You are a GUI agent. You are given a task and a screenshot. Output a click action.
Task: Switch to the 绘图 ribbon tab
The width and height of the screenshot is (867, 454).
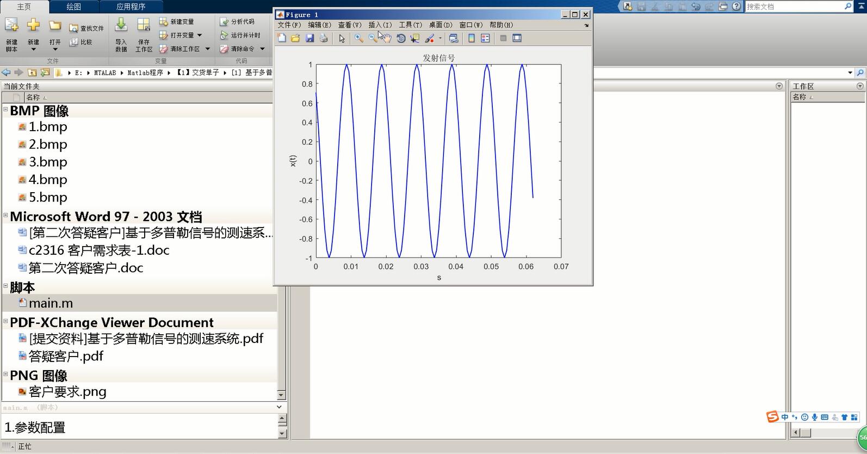pos(74,7)
